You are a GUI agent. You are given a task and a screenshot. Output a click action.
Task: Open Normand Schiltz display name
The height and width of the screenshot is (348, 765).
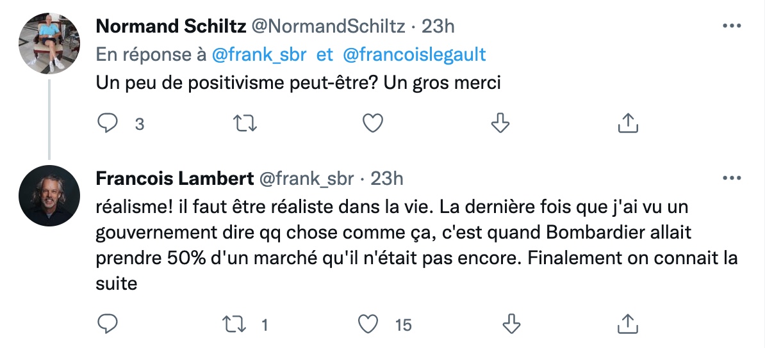170,26
